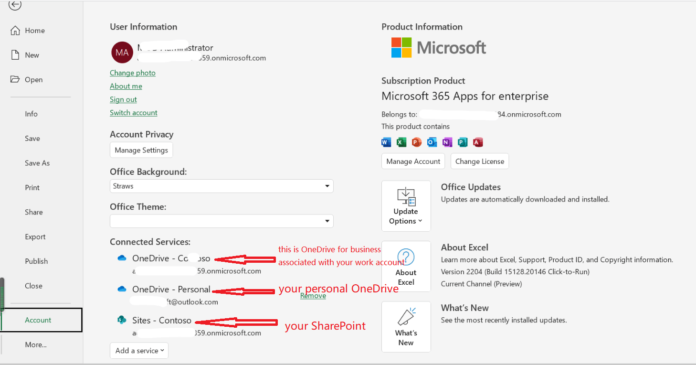Click the Word app icon
696x365 pixels.
[x=386, y=142]
